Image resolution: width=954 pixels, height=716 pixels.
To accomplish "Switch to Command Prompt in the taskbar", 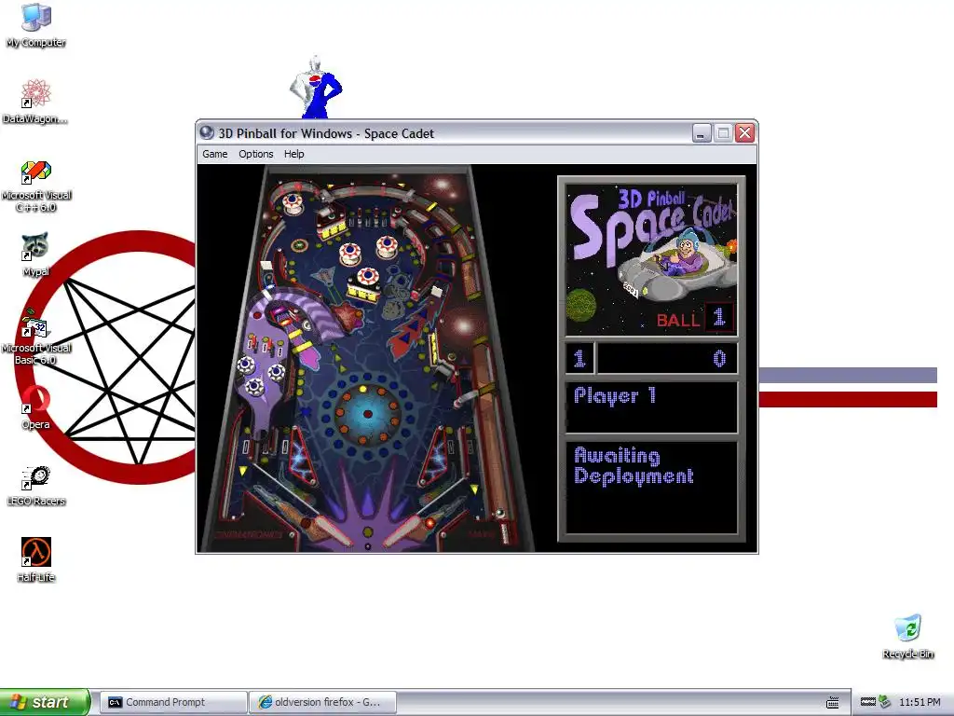I will 172,702.
